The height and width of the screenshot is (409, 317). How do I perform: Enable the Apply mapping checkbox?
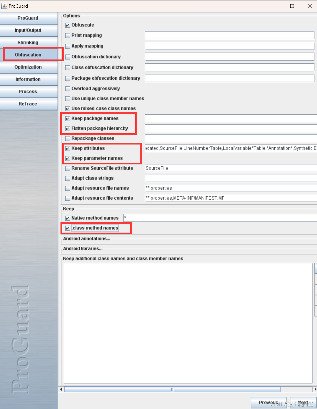[68, 46]
